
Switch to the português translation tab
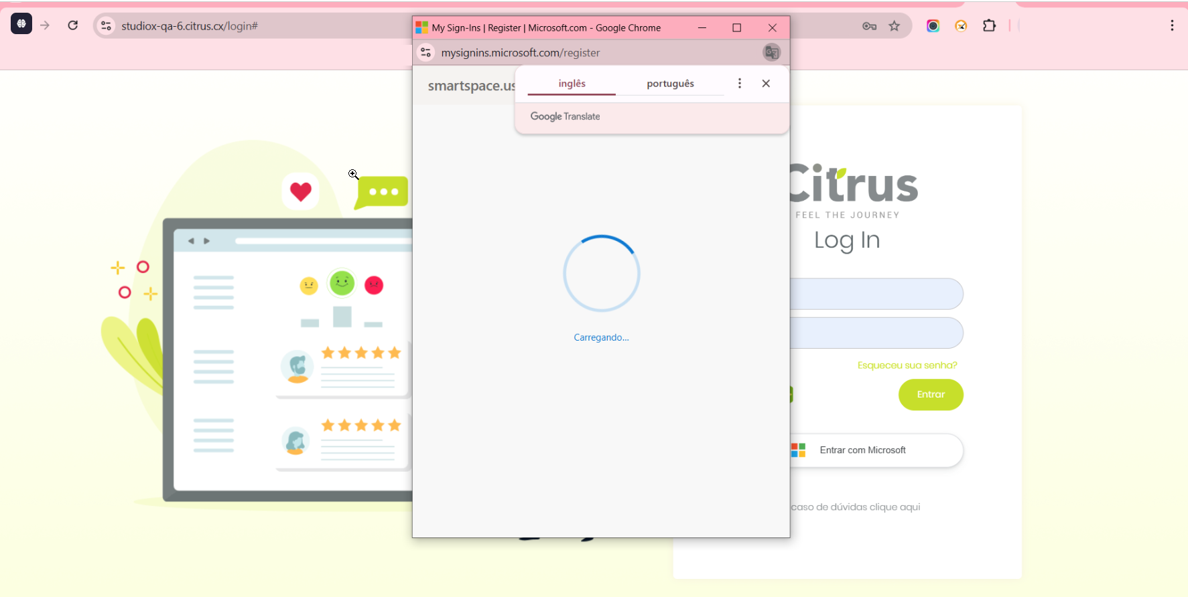point(670,84)
